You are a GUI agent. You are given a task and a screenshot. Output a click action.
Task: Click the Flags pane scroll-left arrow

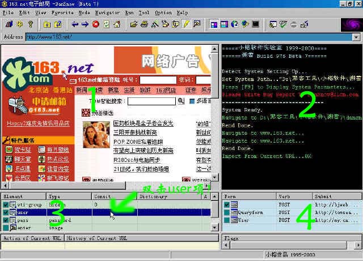coord(226,245)
